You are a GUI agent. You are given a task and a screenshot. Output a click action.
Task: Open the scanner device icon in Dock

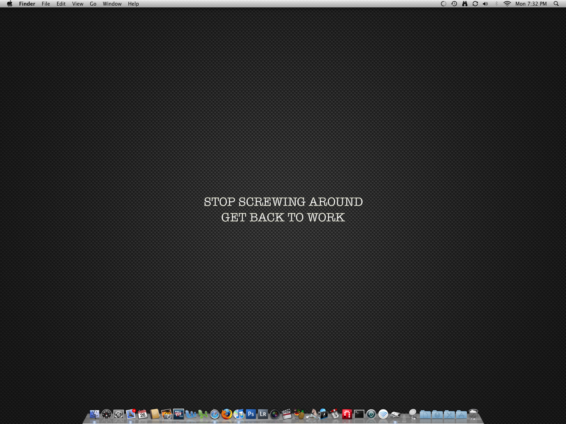pyautogui.click(x=395, y=414)
